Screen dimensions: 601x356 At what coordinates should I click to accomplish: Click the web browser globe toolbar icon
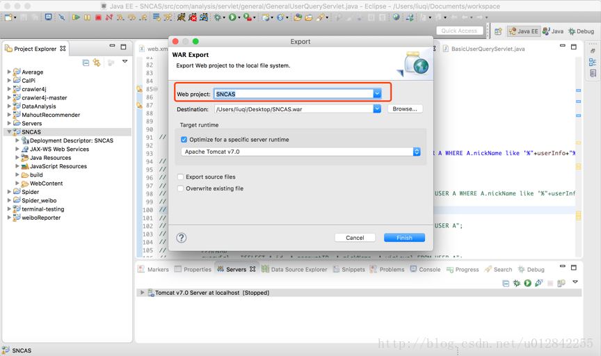pos(396,17)
